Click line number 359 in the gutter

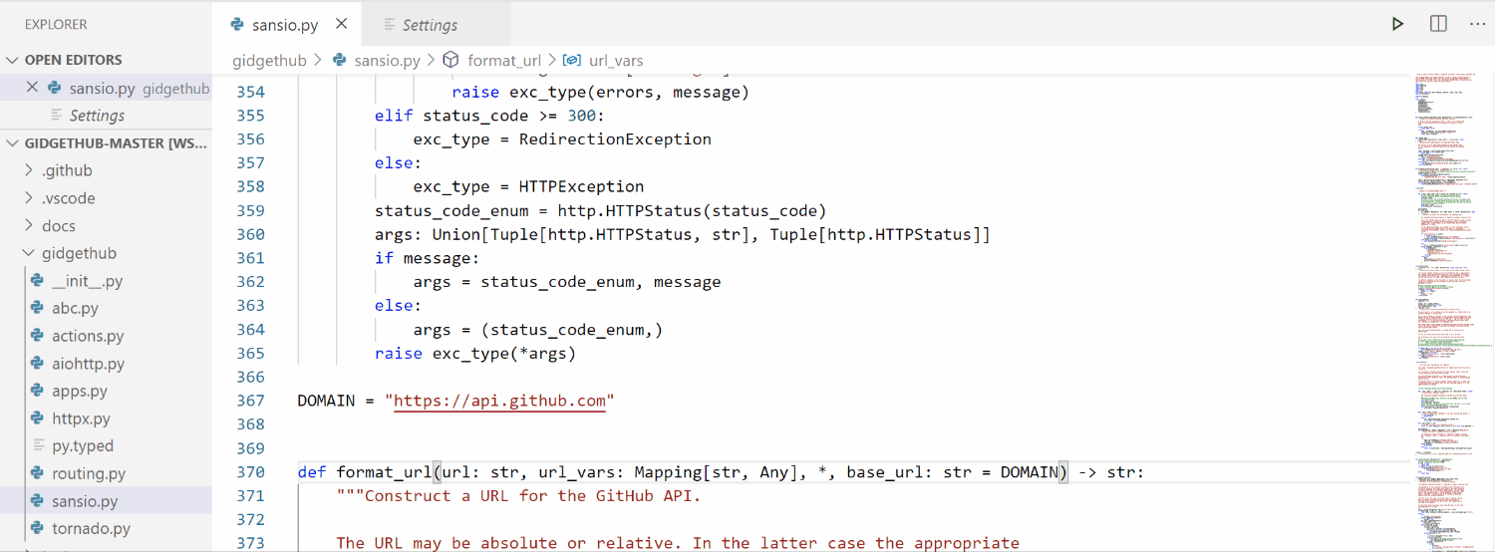click(250, 211)
